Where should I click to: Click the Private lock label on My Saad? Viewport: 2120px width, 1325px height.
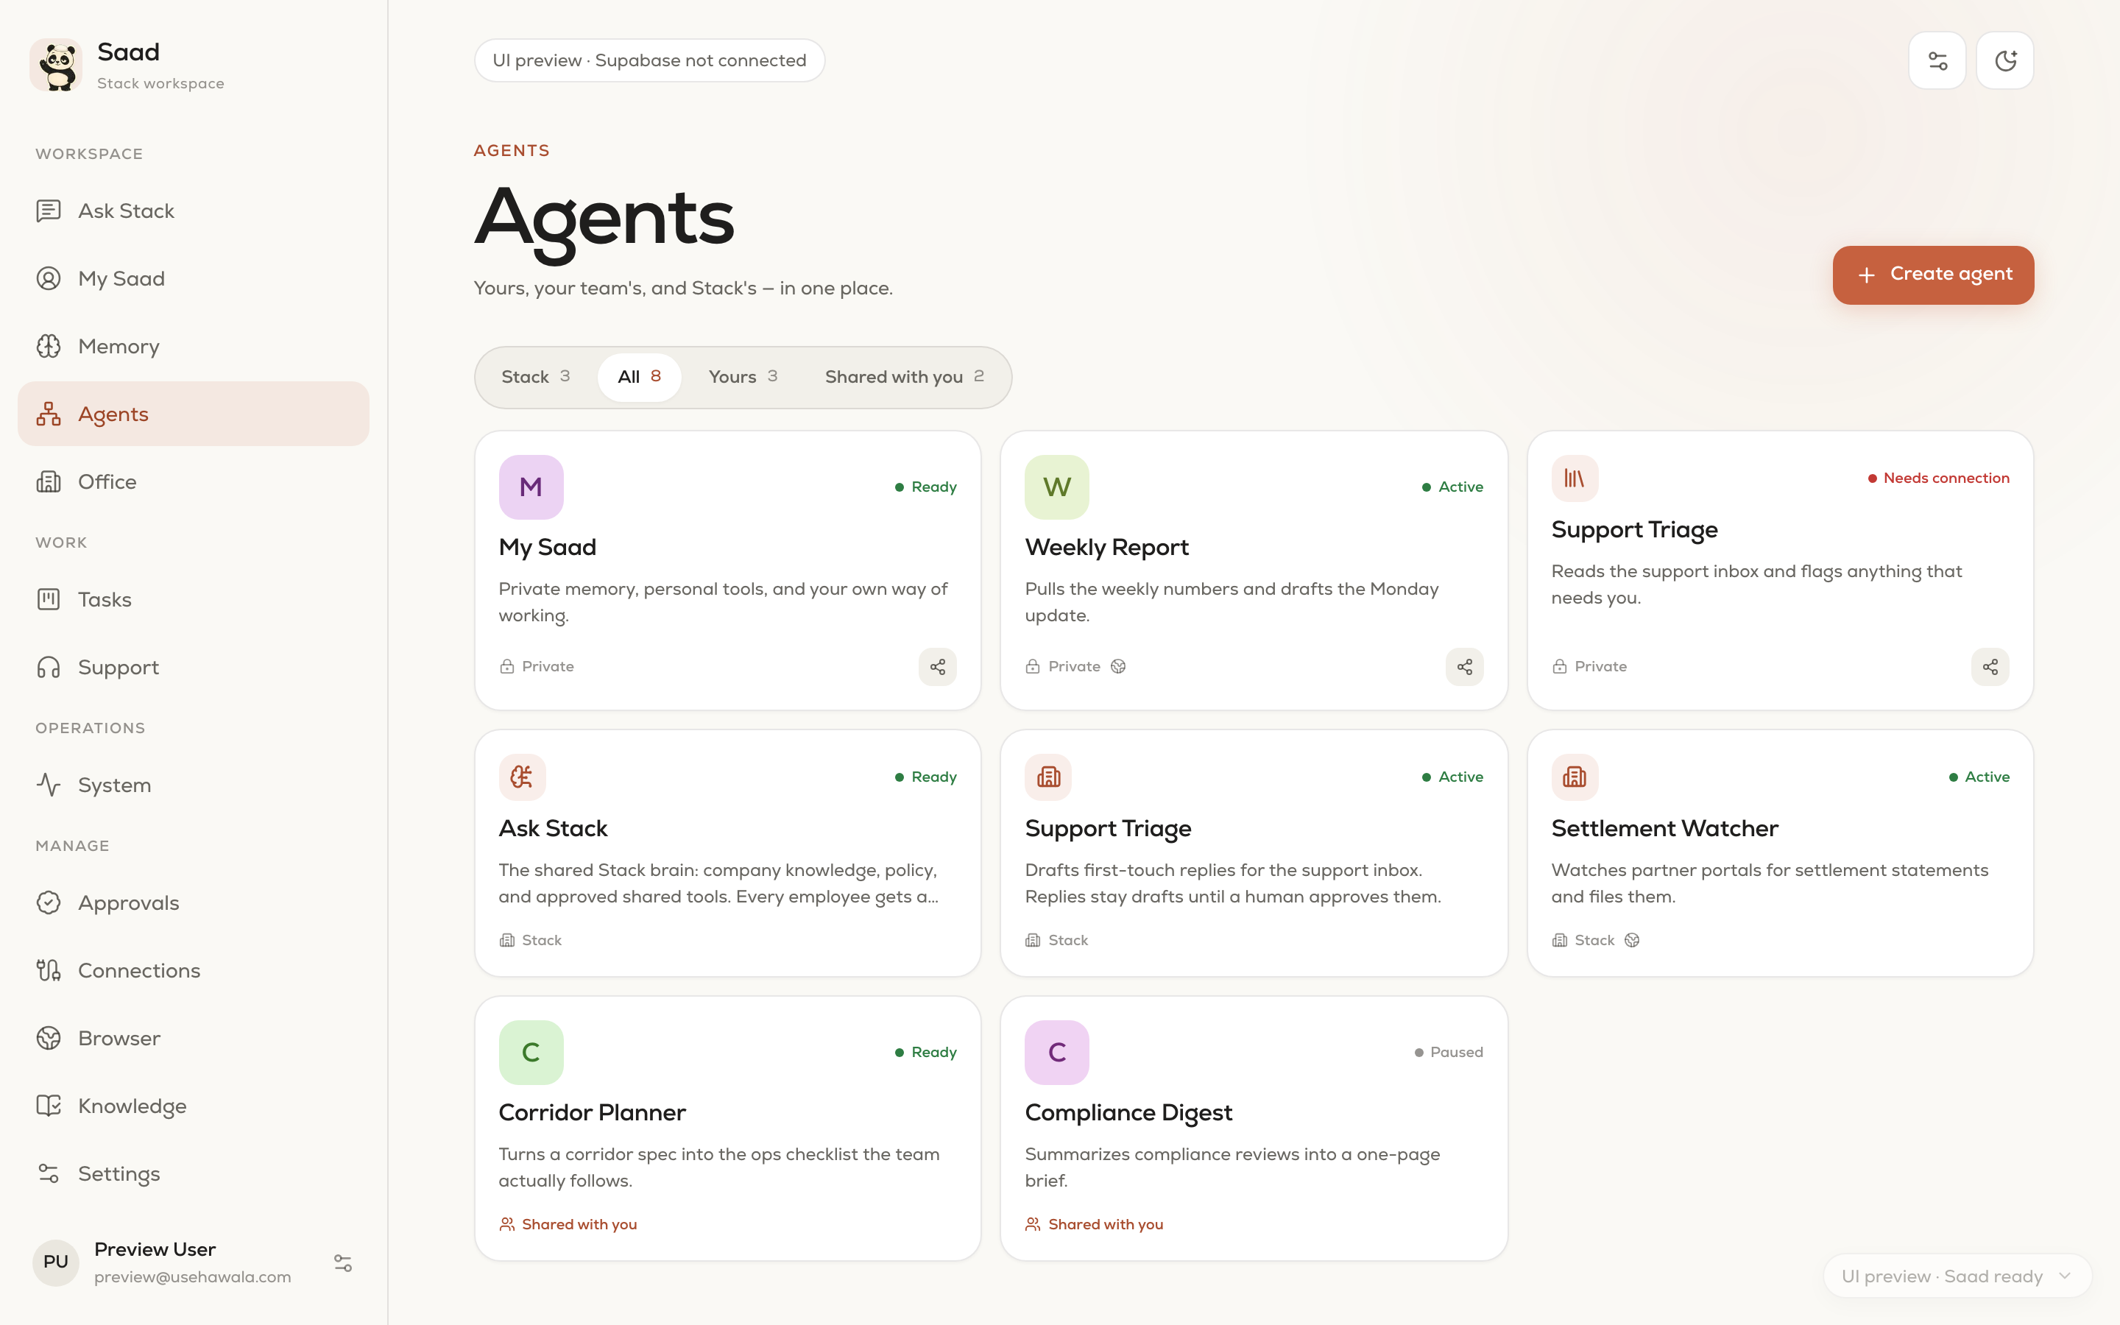(536, 667)
